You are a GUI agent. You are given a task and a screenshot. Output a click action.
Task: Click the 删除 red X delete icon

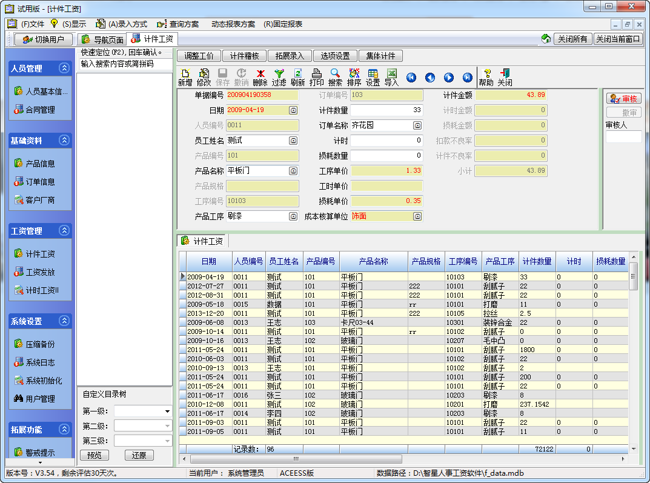click(x=260, y=77)
